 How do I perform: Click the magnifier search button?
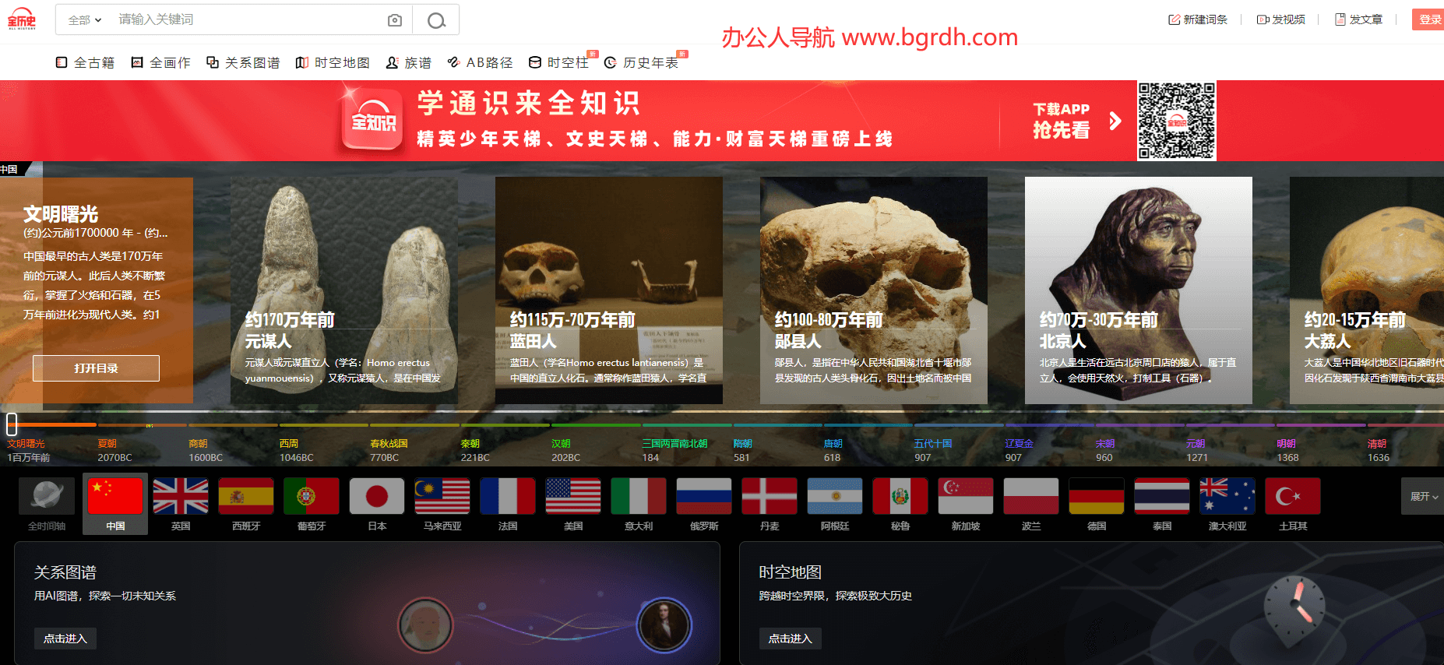436,20
